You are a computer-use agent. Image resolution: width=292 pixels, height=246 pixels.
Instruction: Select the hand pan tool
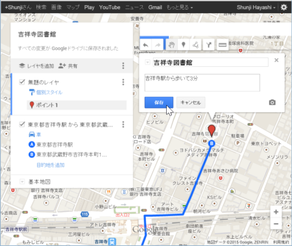[x=171, y=45]
